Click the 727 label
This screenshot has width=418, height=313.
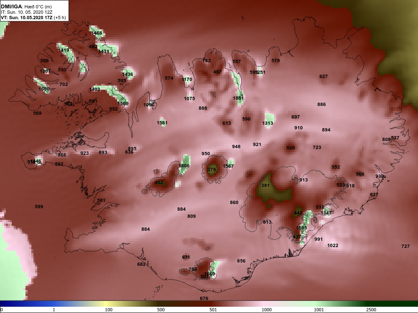click(x=405, y=246)
